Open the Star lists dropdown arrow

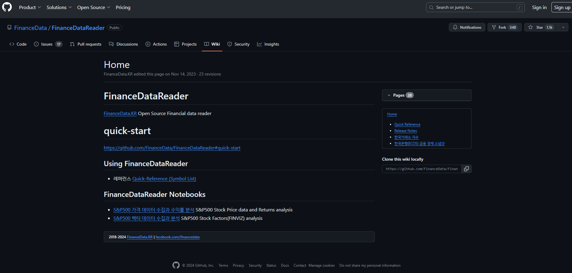click(x=563, y=27)
